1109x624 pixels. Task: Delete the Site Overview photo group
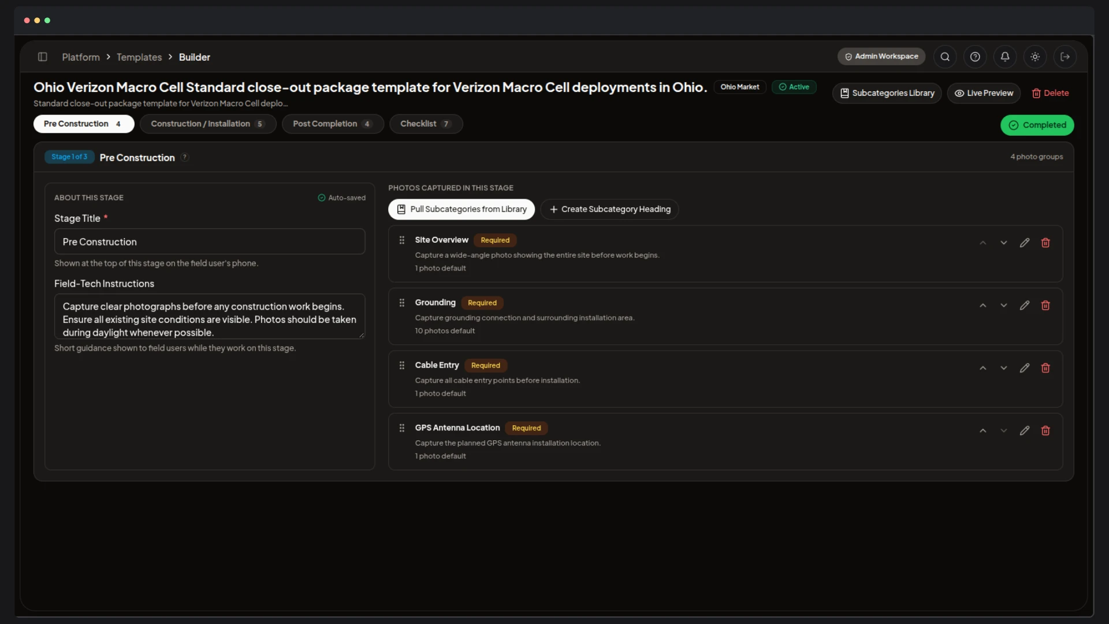pyautogui.click(x=1045, y=243)
